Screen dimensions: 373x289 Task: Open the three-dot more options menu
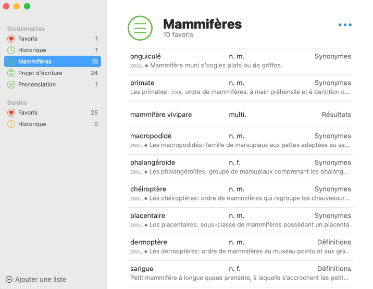point(345,24)
